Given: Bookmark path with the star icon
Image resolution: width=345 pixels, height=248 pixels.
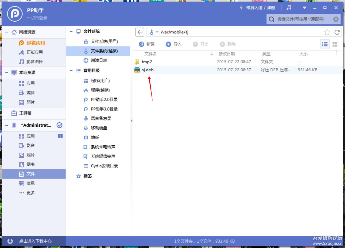Looking at the screenshot, I should 327,32.
